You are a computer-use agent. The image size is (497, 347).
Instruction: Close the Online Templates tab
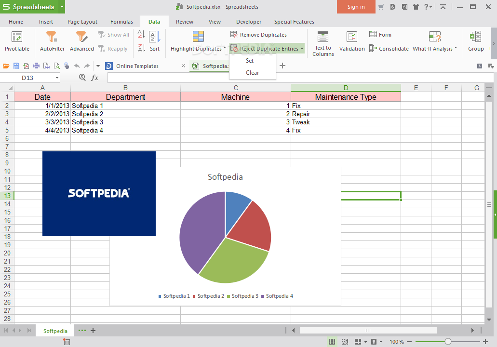tap(183, 66)
